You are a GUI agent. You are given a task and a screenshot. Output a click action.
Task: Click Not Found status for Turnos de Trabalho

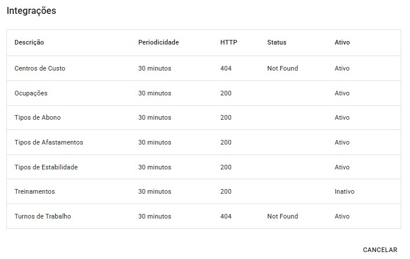283,216
